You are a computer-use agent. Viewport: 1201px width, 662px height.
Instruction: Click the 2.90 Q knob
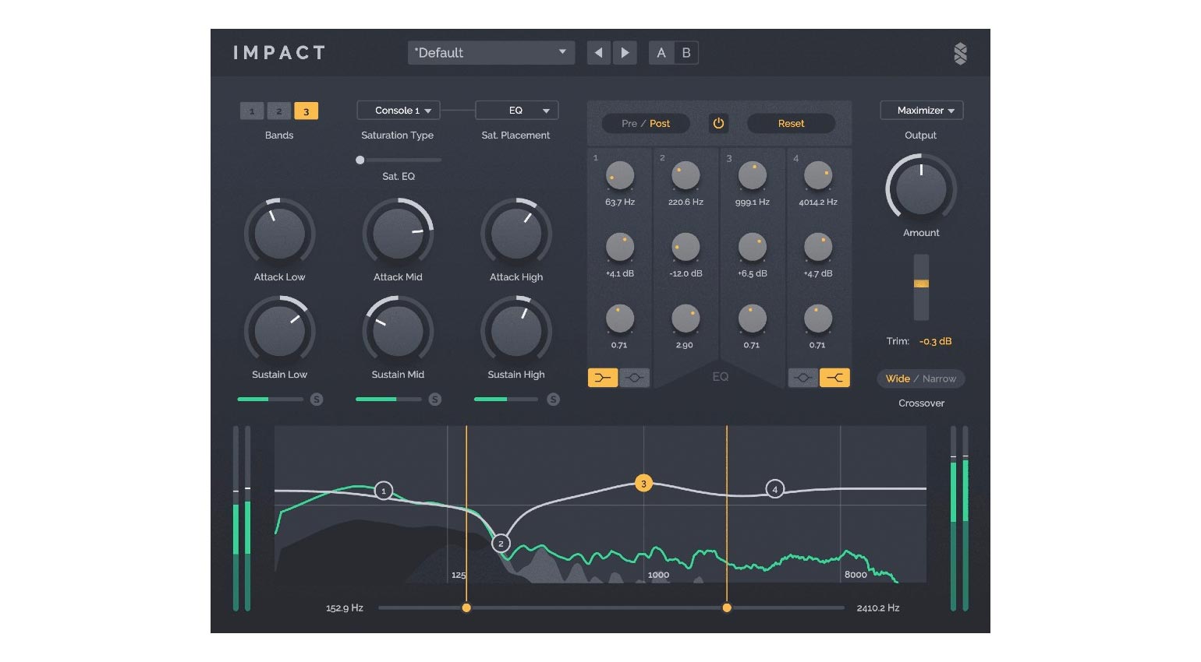[x=686, y=318]
